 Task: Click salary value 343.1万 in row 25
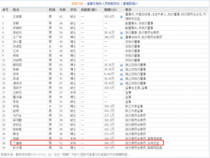click(109, 129)
